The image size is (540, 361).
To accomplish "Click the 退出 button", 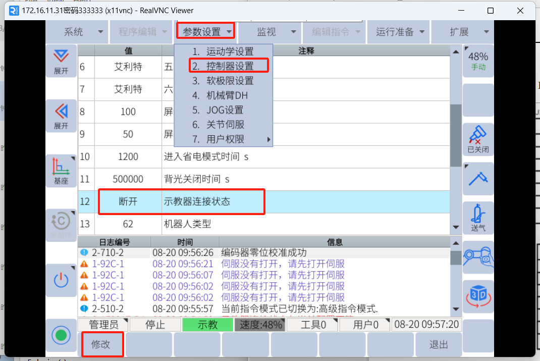I will tap(438, 345).
